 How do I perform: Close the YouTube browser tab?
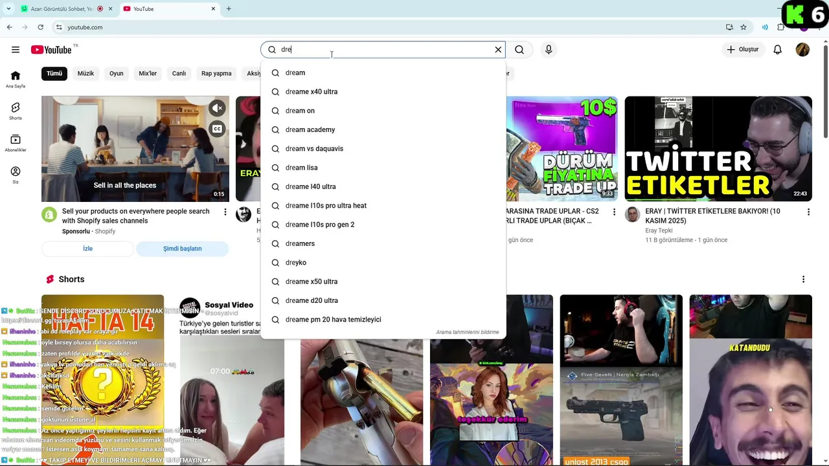pos(214,9)
